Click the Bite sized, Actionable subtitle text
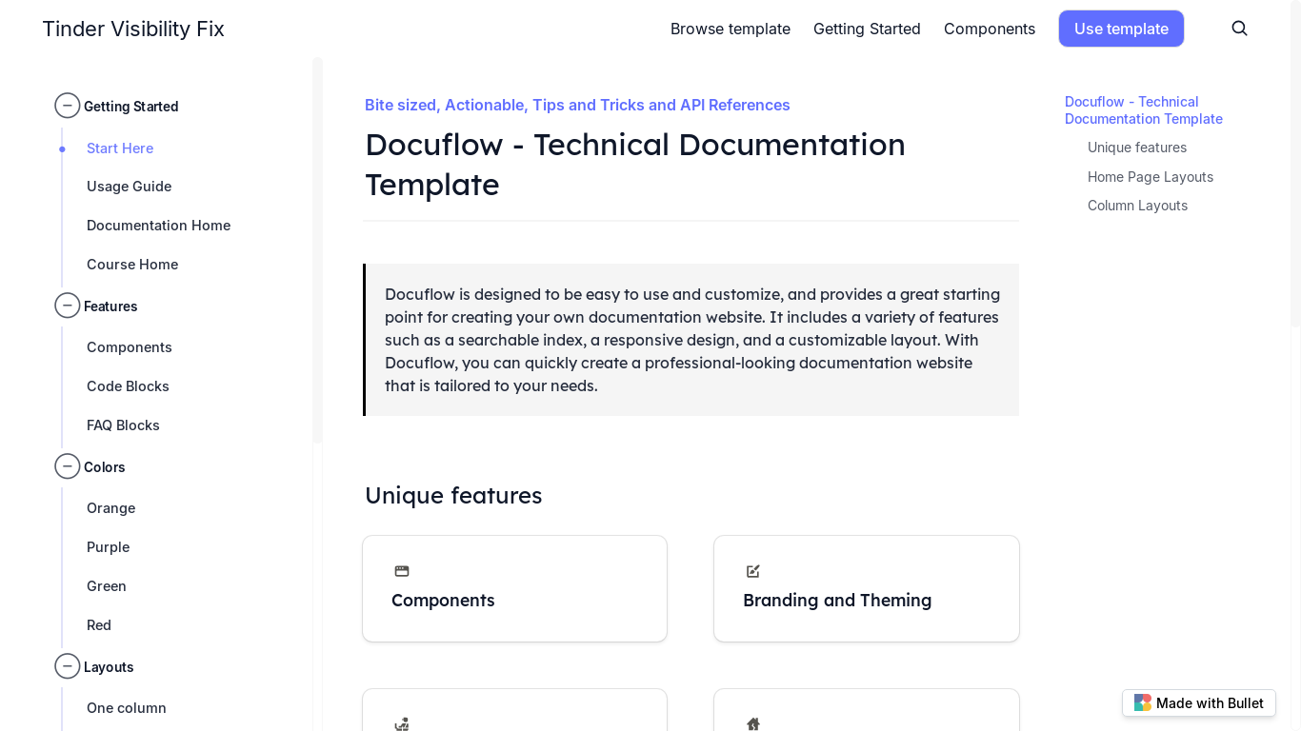The width and height of the screenshot is (1301, 731). [577, 105]
